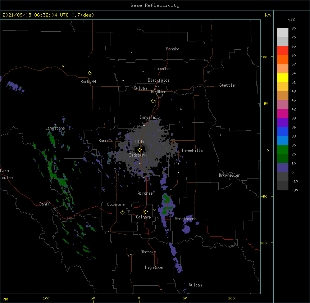Click the Stettler city label
Image resolution: width=310 pixels, height=303 pixels.
click(x=228, y=85)
